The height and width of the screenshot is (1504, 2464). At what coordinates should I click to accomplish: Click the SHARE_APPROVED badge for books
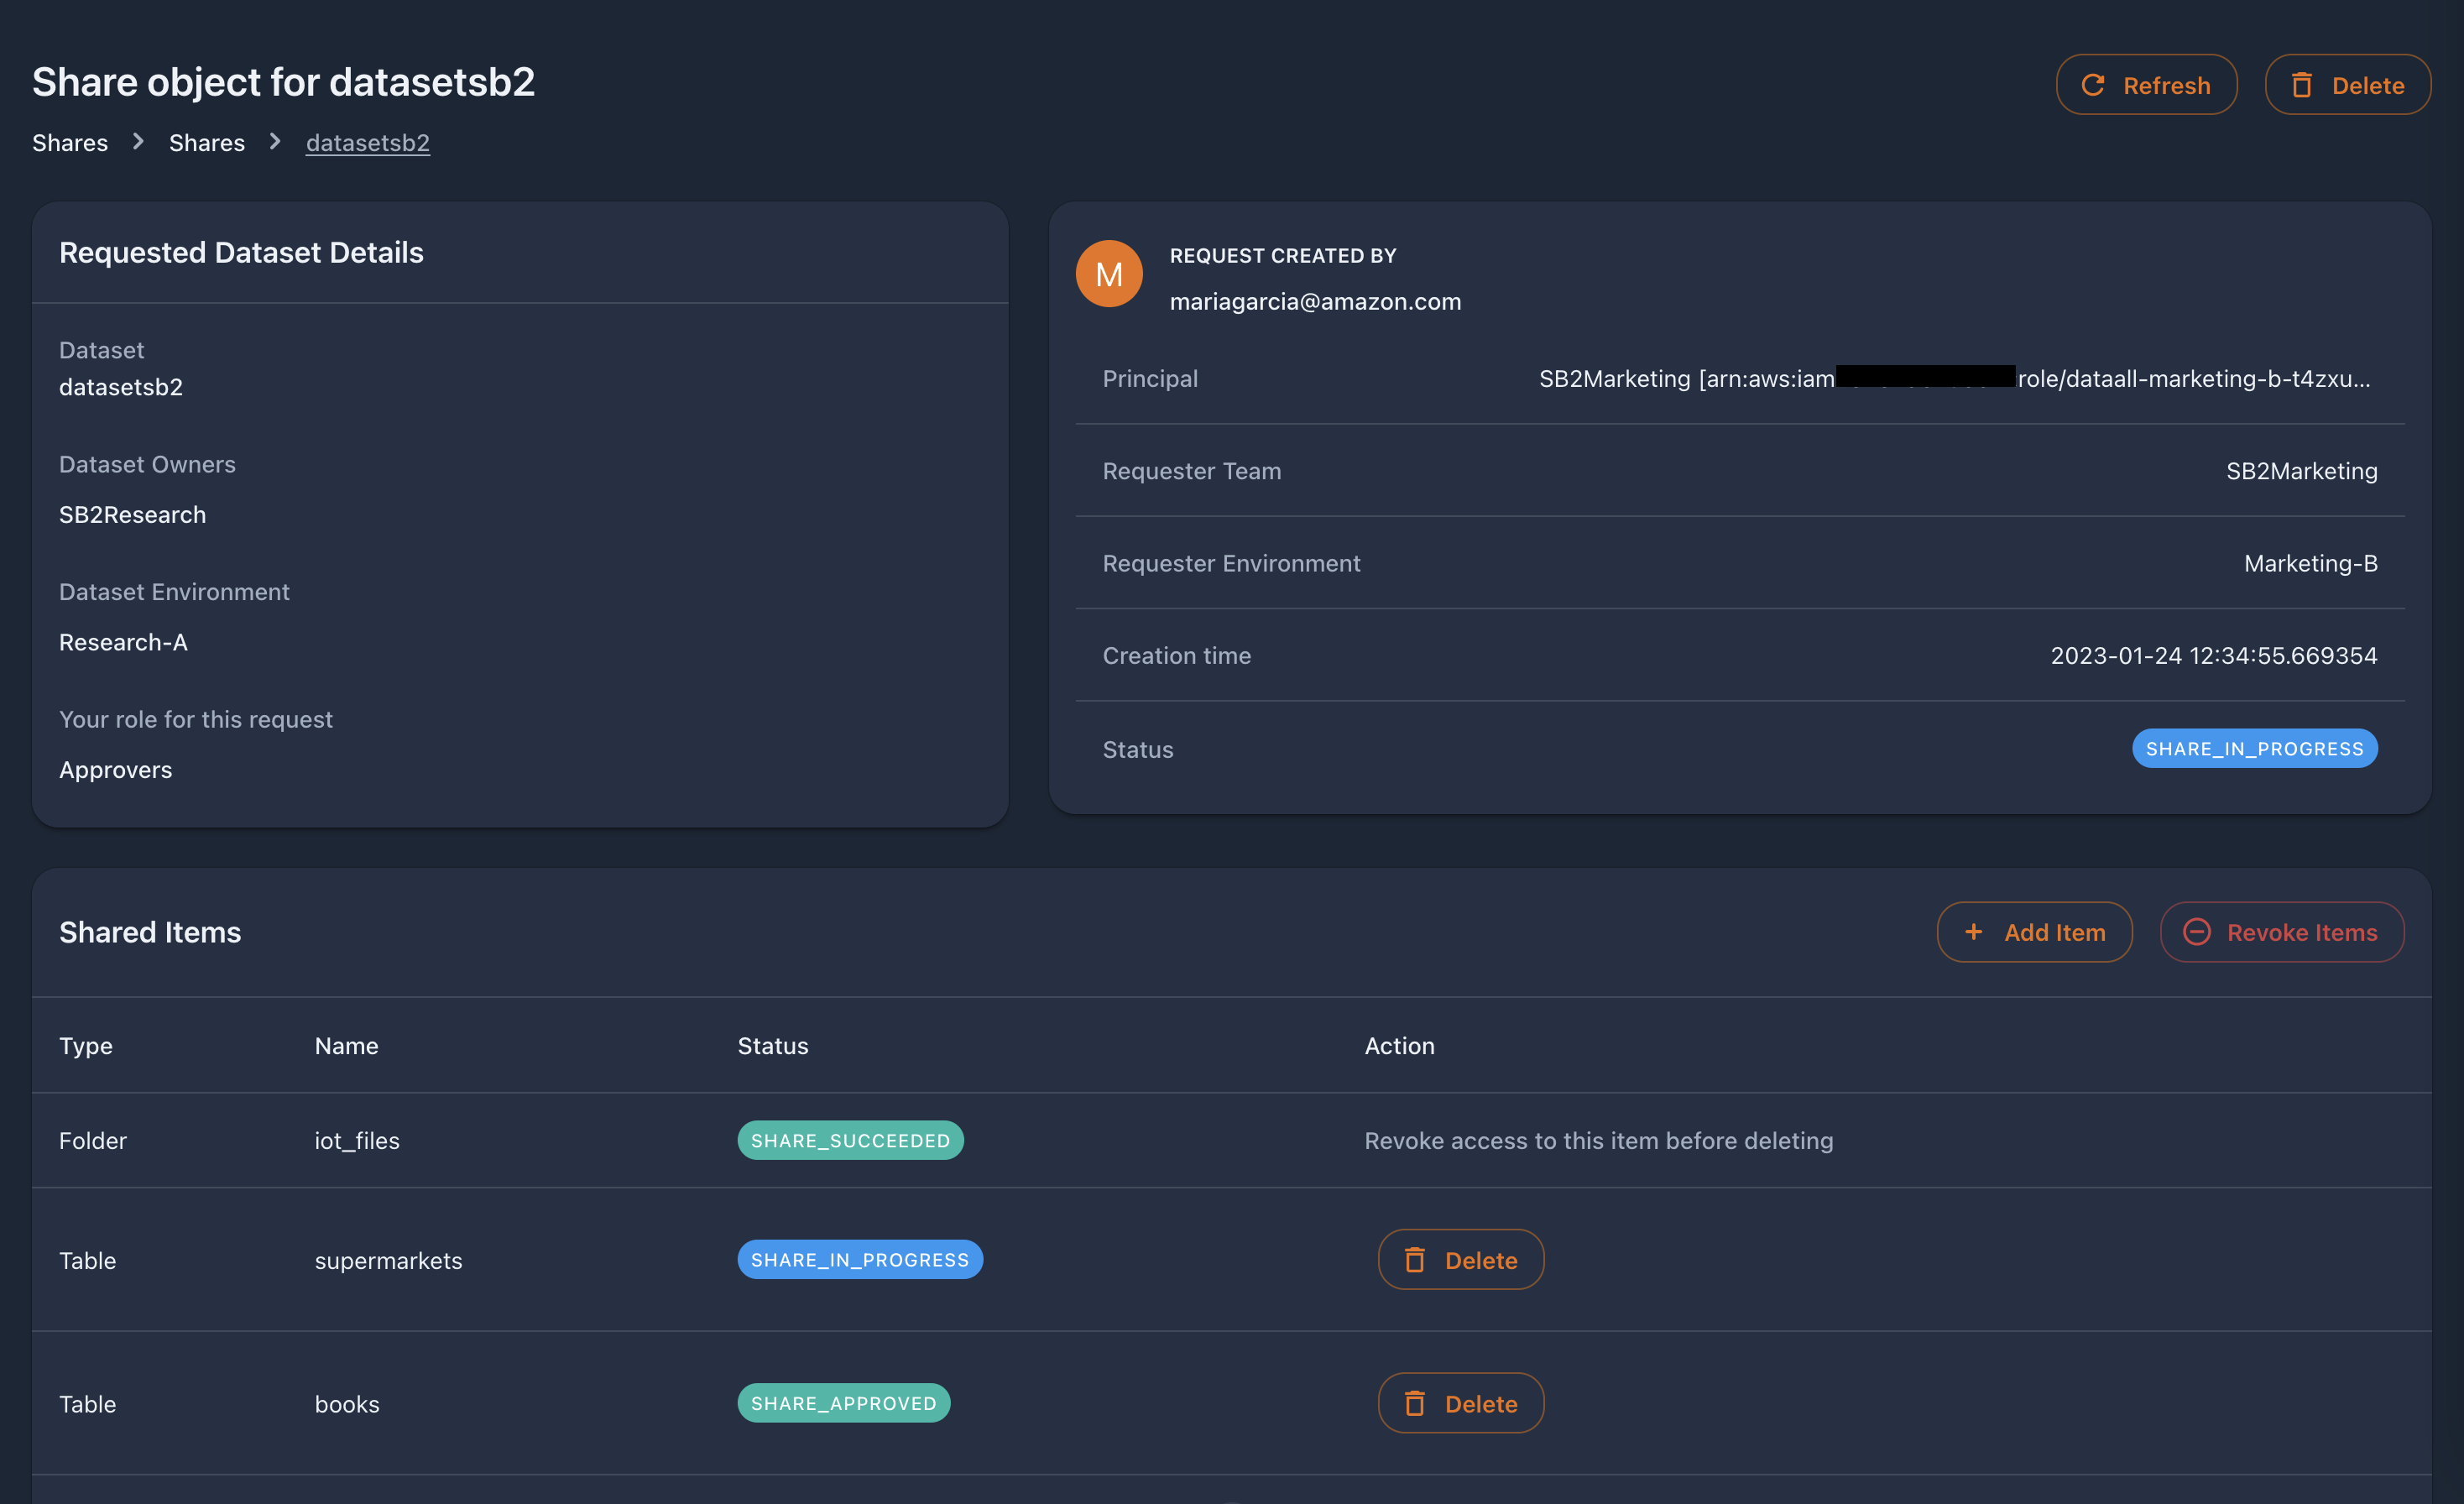844,1403
